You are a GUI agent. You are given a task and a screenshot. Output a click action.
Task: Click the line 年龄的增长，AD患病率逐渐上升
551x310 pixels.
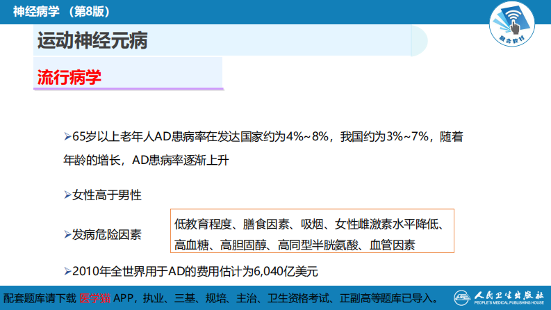(x=146, y=161)
